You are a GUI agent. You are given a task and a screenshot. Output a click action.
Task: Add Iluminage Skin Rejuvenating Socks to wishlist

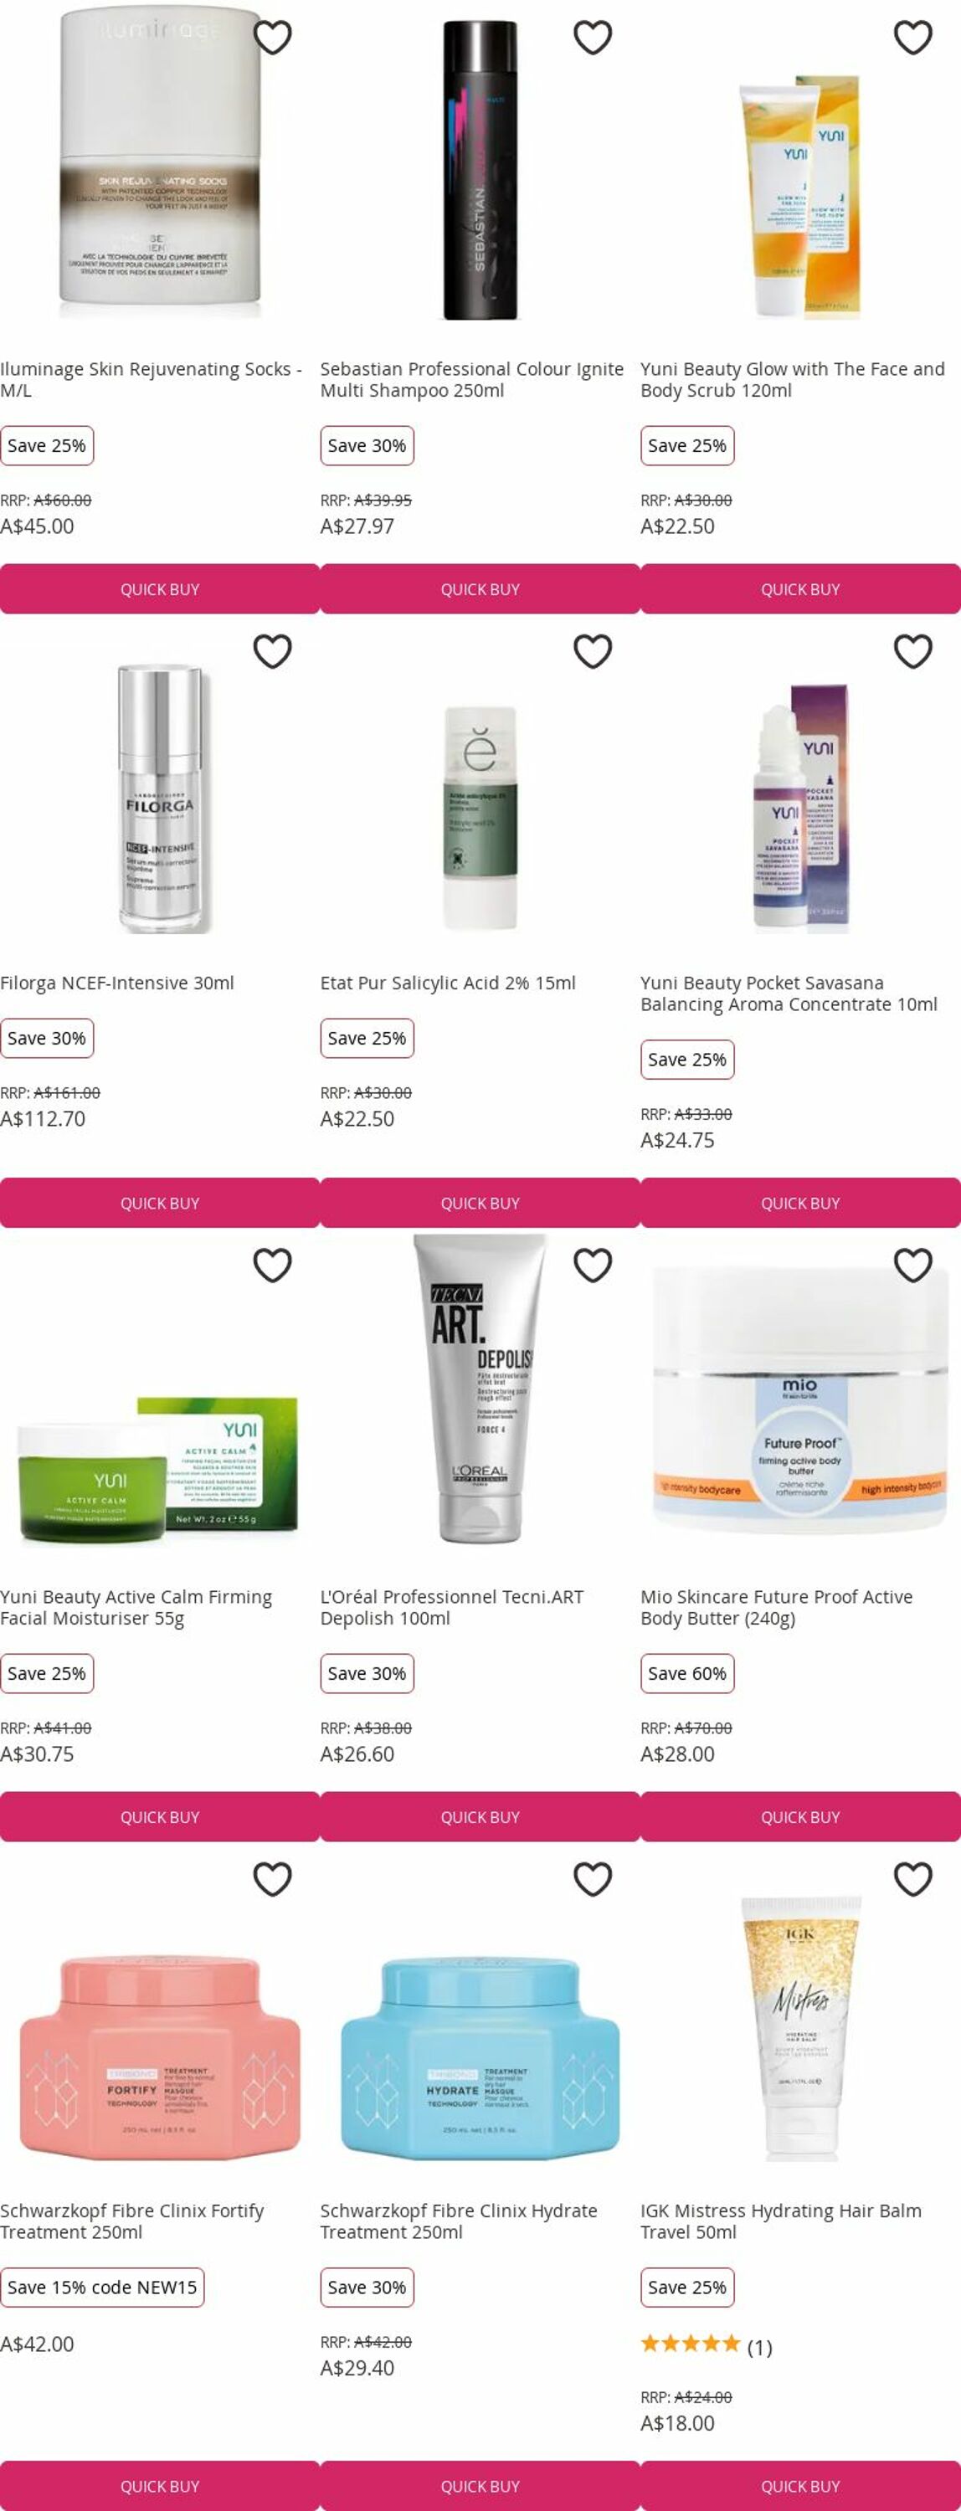click(272, 37)
